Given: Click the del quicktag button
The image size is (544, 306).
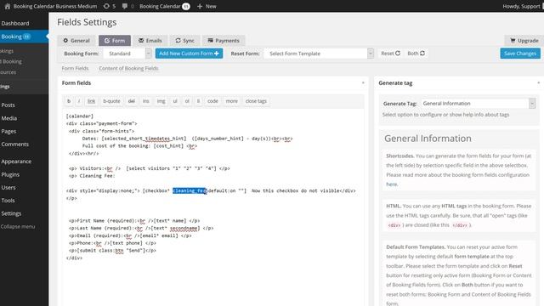Looking at the screenshot, I should 131,101.
